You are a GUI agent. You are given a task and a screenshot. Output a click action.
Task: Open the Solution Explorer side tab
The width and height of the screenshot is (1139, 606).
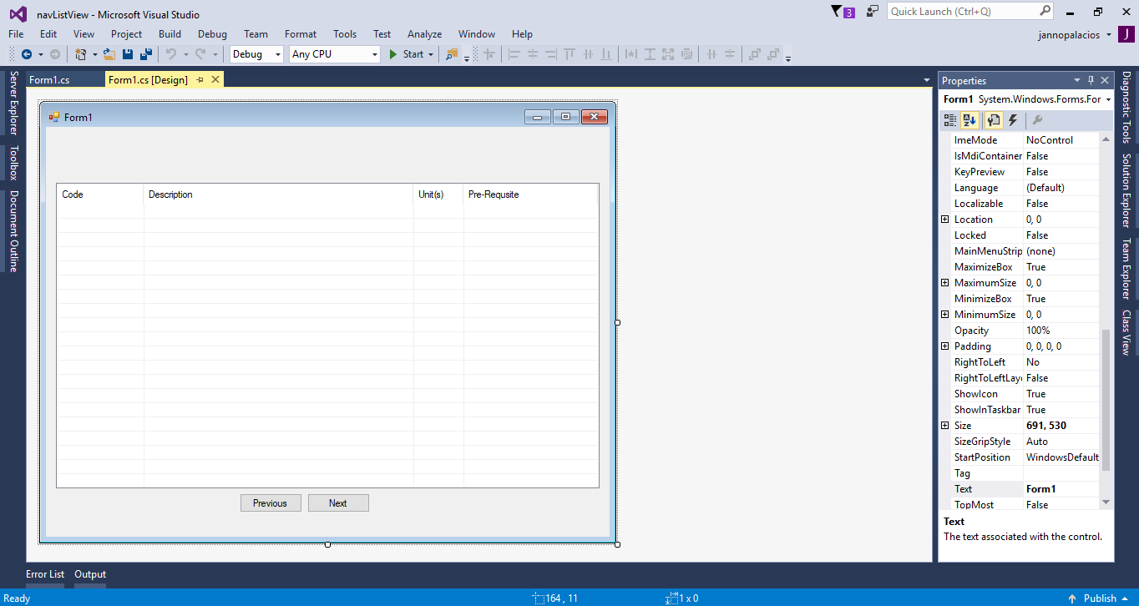pyautogui.click(x=1126, y=190)
